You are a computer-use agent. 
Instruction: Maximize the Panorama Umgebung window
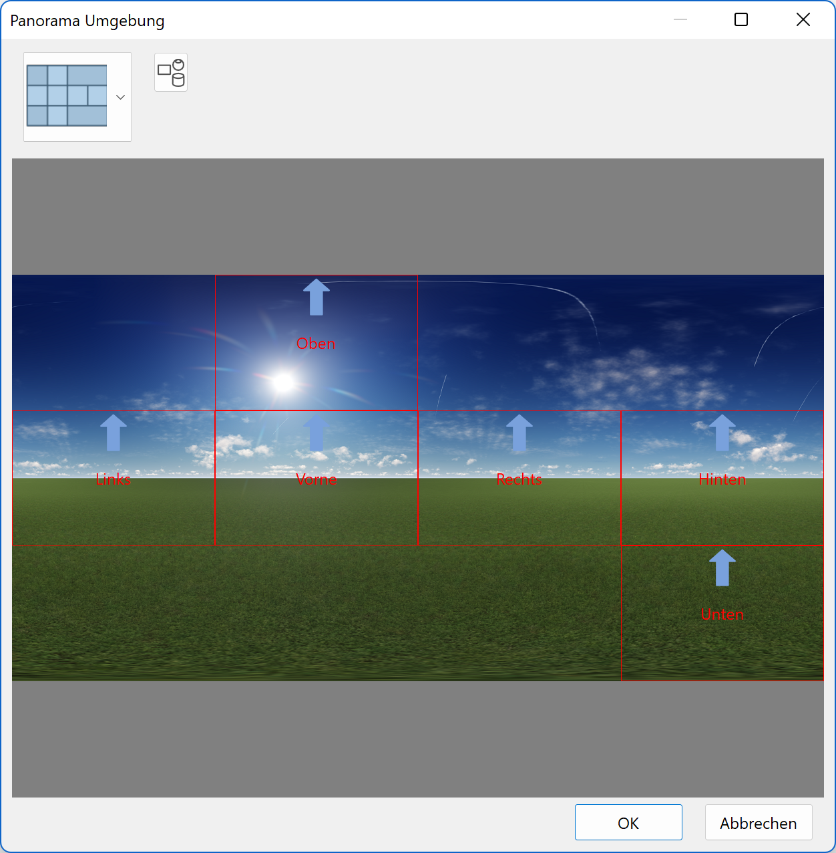click(741, 20)
